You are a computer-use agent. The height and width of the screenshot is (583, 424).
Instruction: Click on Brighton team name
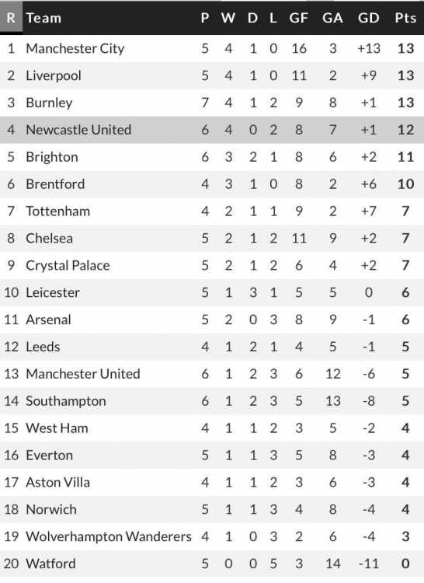pos(52,157)
